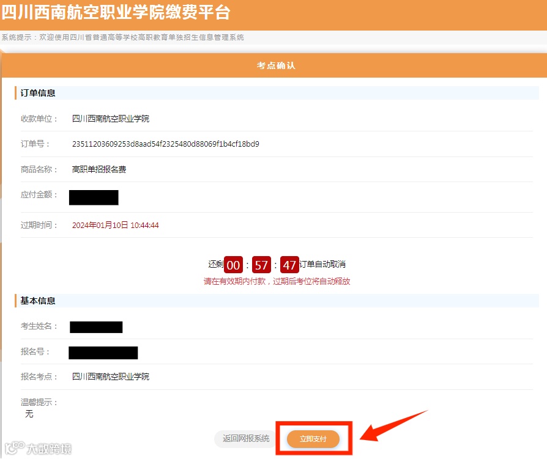This screenshot has width=547, height=459.
Task: Click the 订单信息 section heading
Action: [x=38, y=93]
